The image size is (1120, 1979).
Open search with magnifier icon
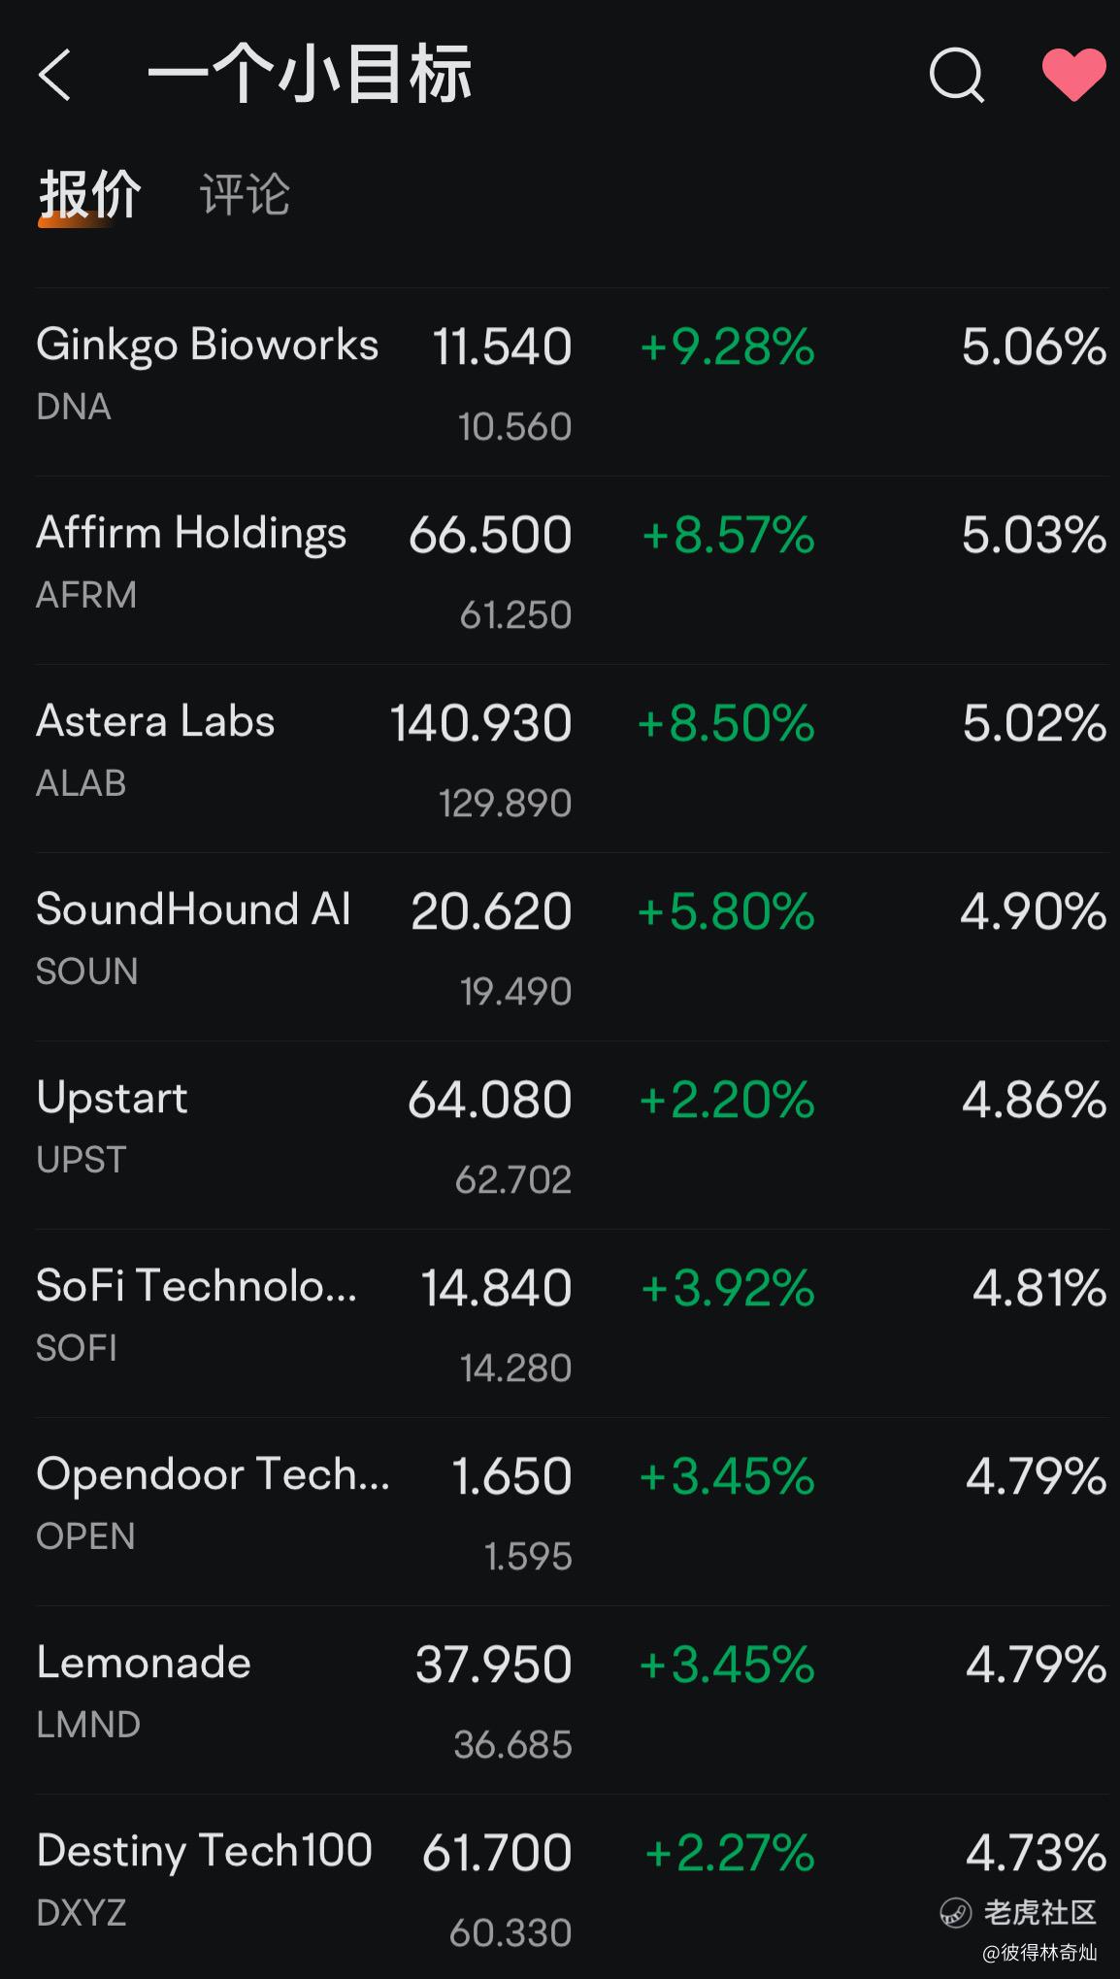point(956,75)
